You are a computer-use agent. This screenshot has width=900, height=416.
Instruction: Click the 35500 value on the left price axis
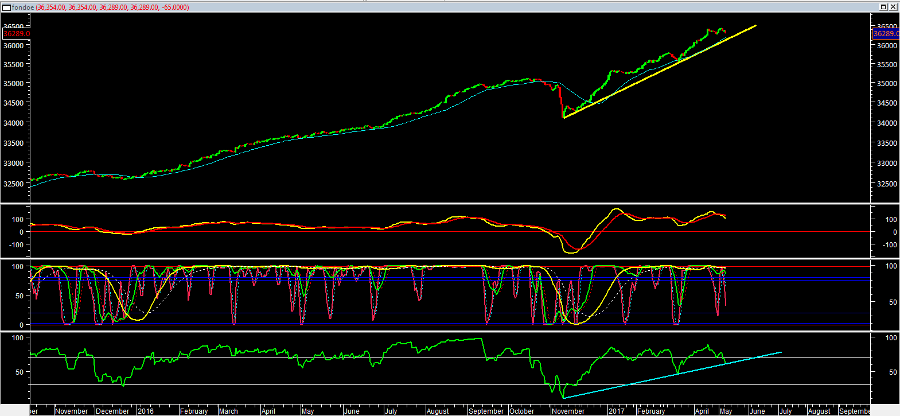(x=13, y=64)
